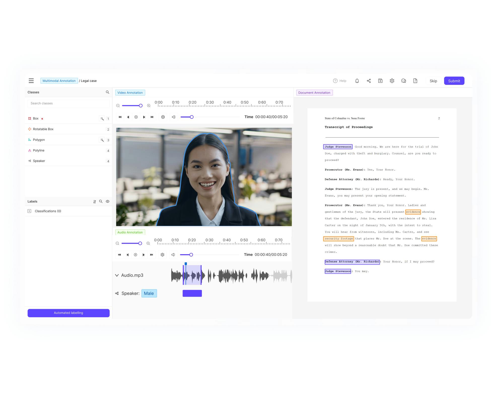Step back in audio player
The width and height of the screenshot is (491, 405).
[128, 255]
